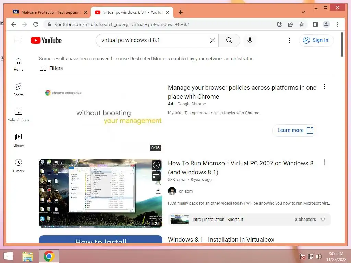This screenshot has width=351, height=263.
Task: Open the Manage your browser policies ad title
Action: point(242,92)
